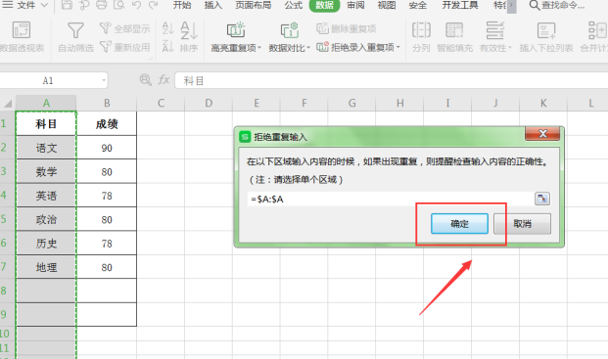Switch to the 视图 tab
Viewport: 608px width, 359px height.
[x=387, y=5]
